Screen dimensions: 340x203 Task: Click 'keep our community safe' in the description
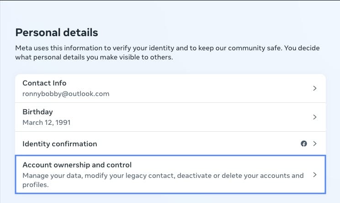click(240, 48)
